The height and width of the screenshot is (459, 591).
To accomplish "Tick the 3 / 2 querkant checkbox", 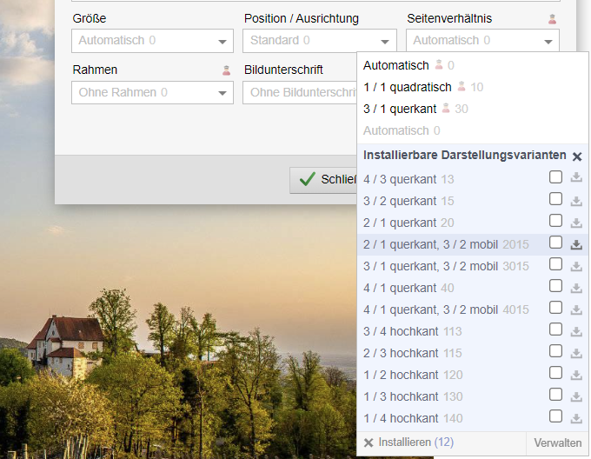I will [555, 198].
